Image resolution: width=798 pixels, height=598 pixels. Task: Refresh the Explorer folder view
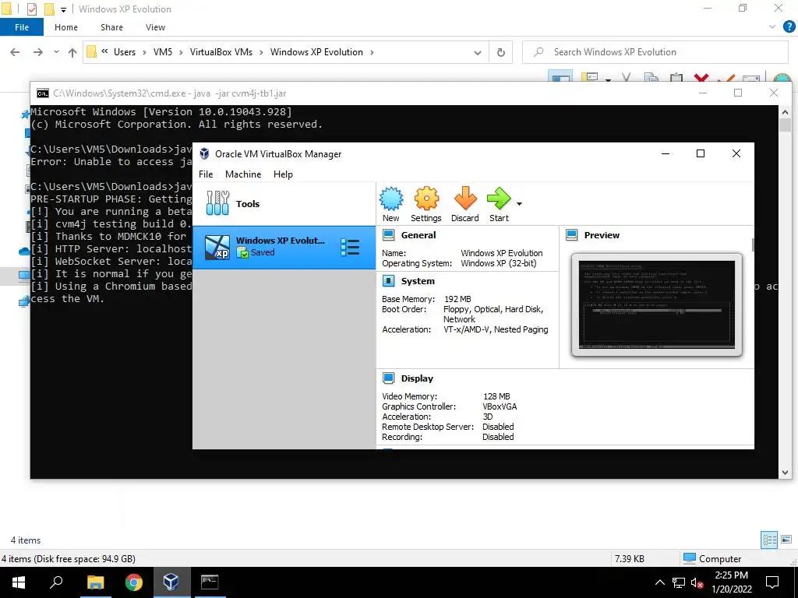point(501,52)
